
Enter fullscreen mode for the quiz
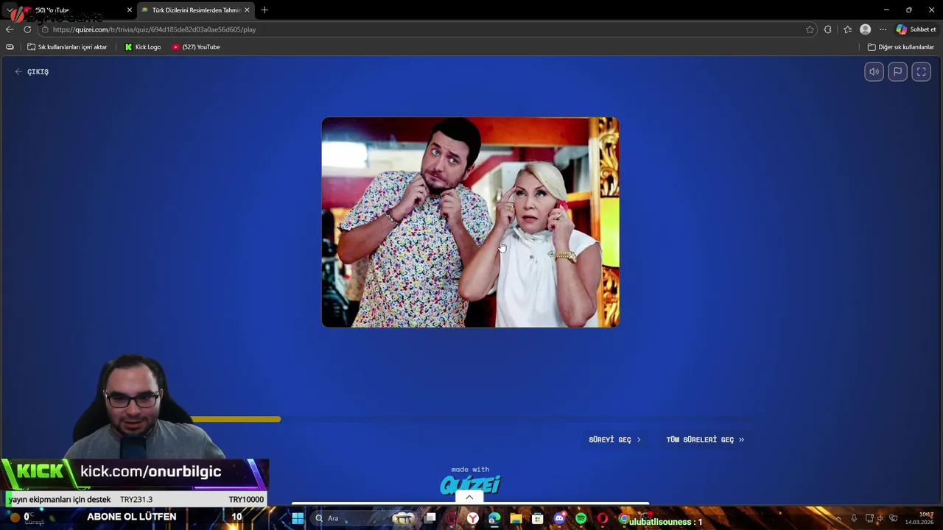pos(921,71)
